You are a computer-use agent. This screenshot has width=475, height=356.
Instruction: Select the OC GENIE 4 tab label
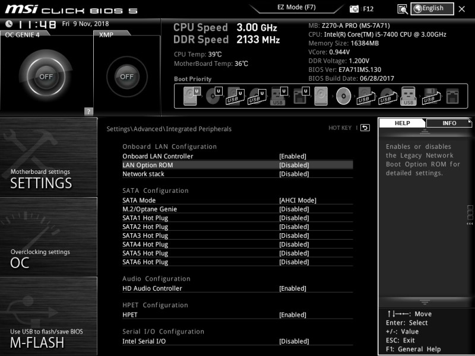point(22,35)
